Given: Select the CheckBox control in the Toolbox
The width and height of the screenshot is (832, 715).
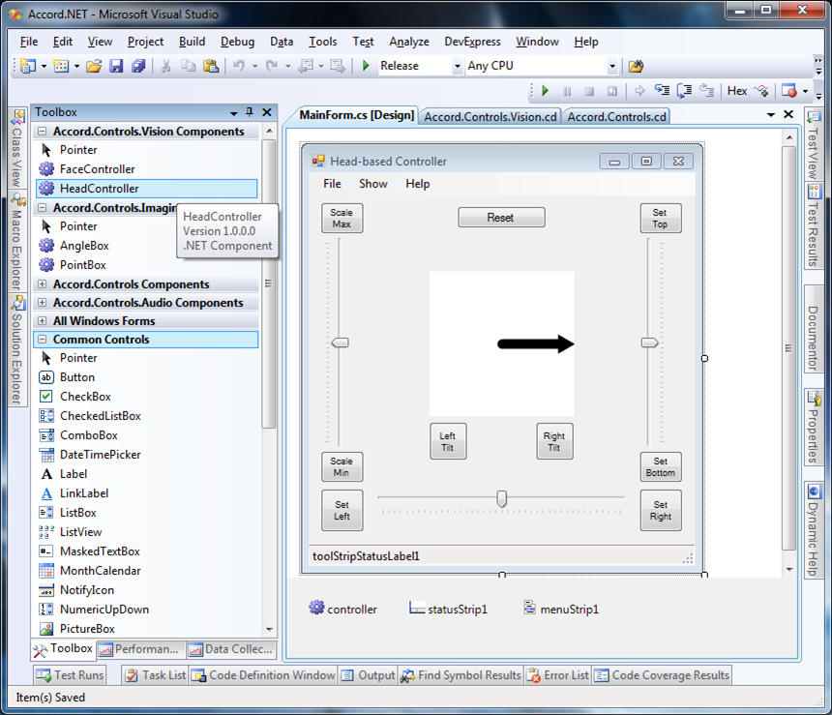Looking at the screenshot, I should point(146,397).
